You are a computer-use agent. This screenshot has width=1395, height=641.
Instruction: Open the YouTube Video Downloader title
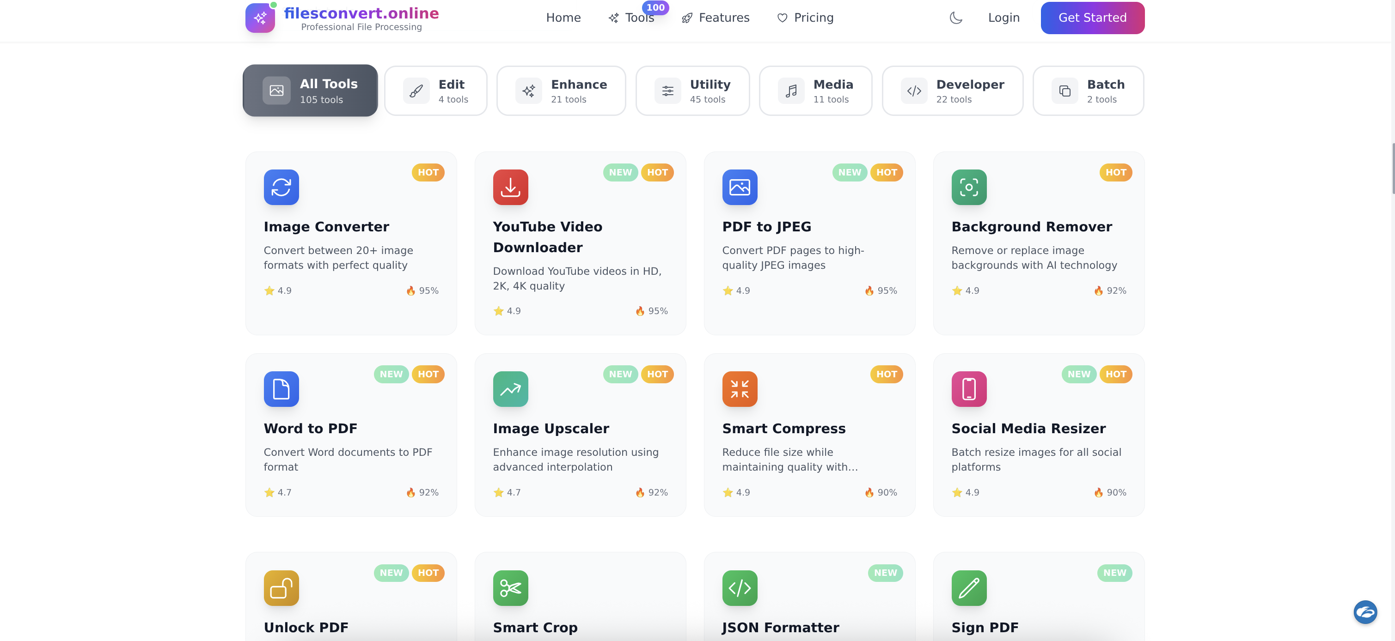[547, 237]
